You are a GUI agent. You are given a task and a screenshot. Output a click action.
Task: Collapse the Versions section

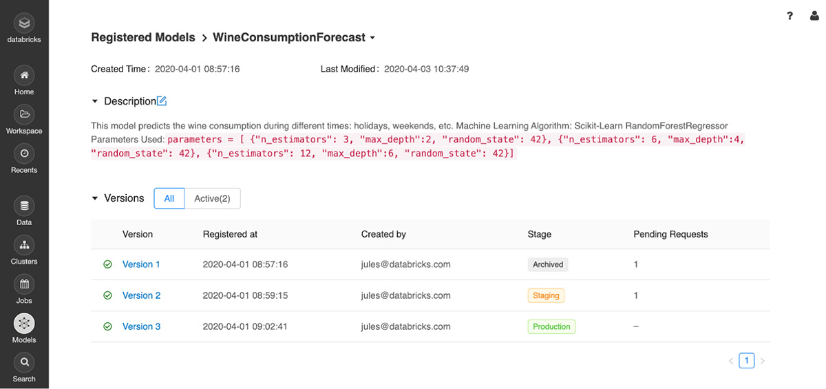pos(95,198)
